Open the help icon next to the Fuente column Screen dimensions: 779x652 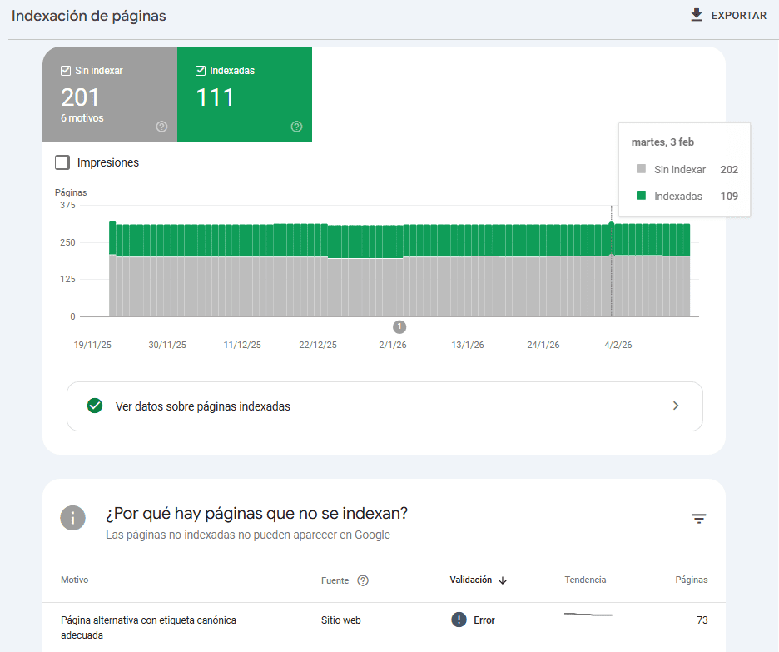[x=361, y=580]
